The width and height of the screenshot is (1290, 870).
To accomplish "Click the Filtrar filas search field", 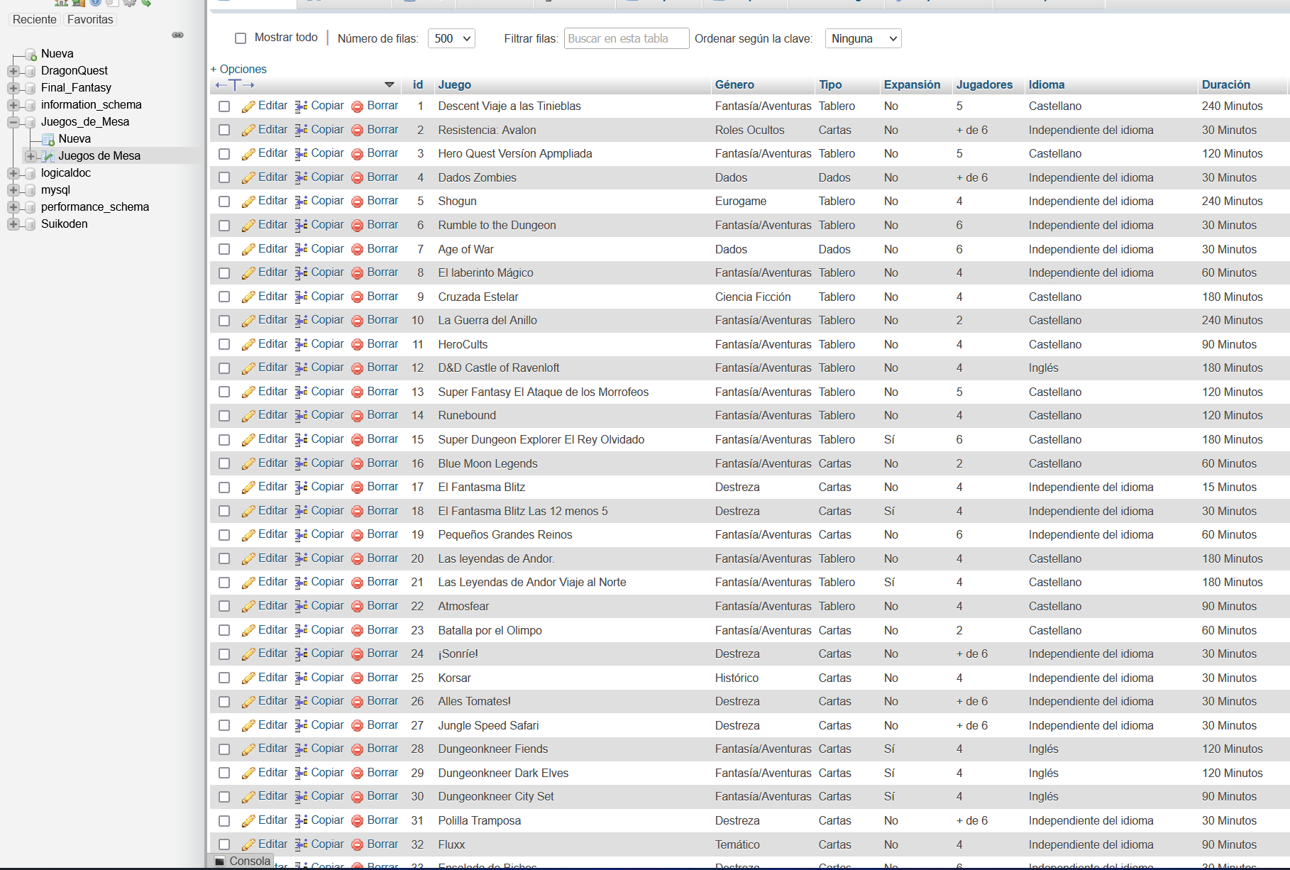I will pos(627,38).
